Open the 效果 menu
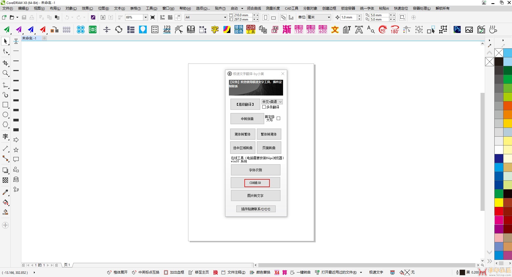The image size is (512, 277). [87, 9]
